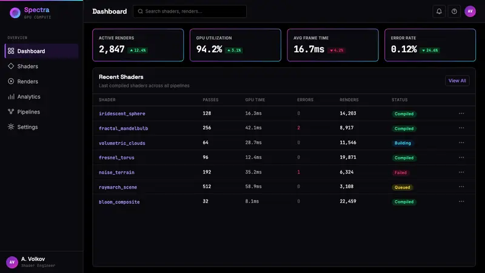485x273 pixels.
Task: Click Settings gear icon in sidebar
Action: point(11,127)
